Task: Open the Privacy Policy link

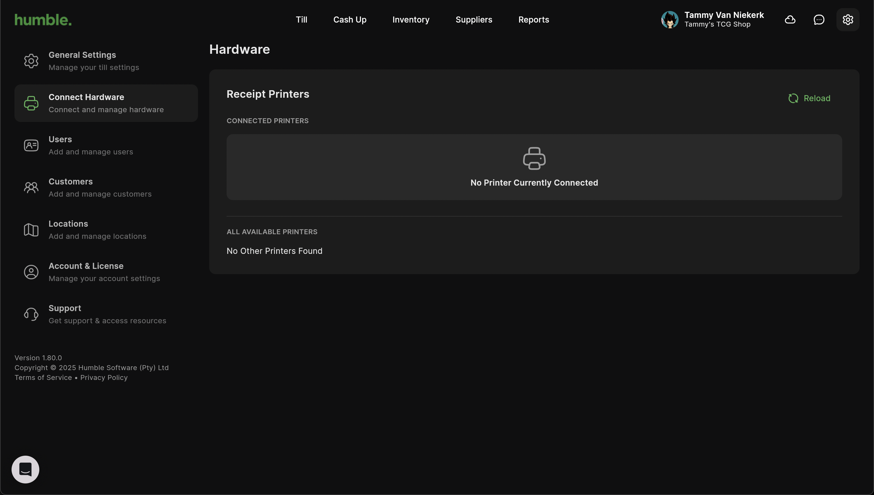Action: tap(104, 377)
